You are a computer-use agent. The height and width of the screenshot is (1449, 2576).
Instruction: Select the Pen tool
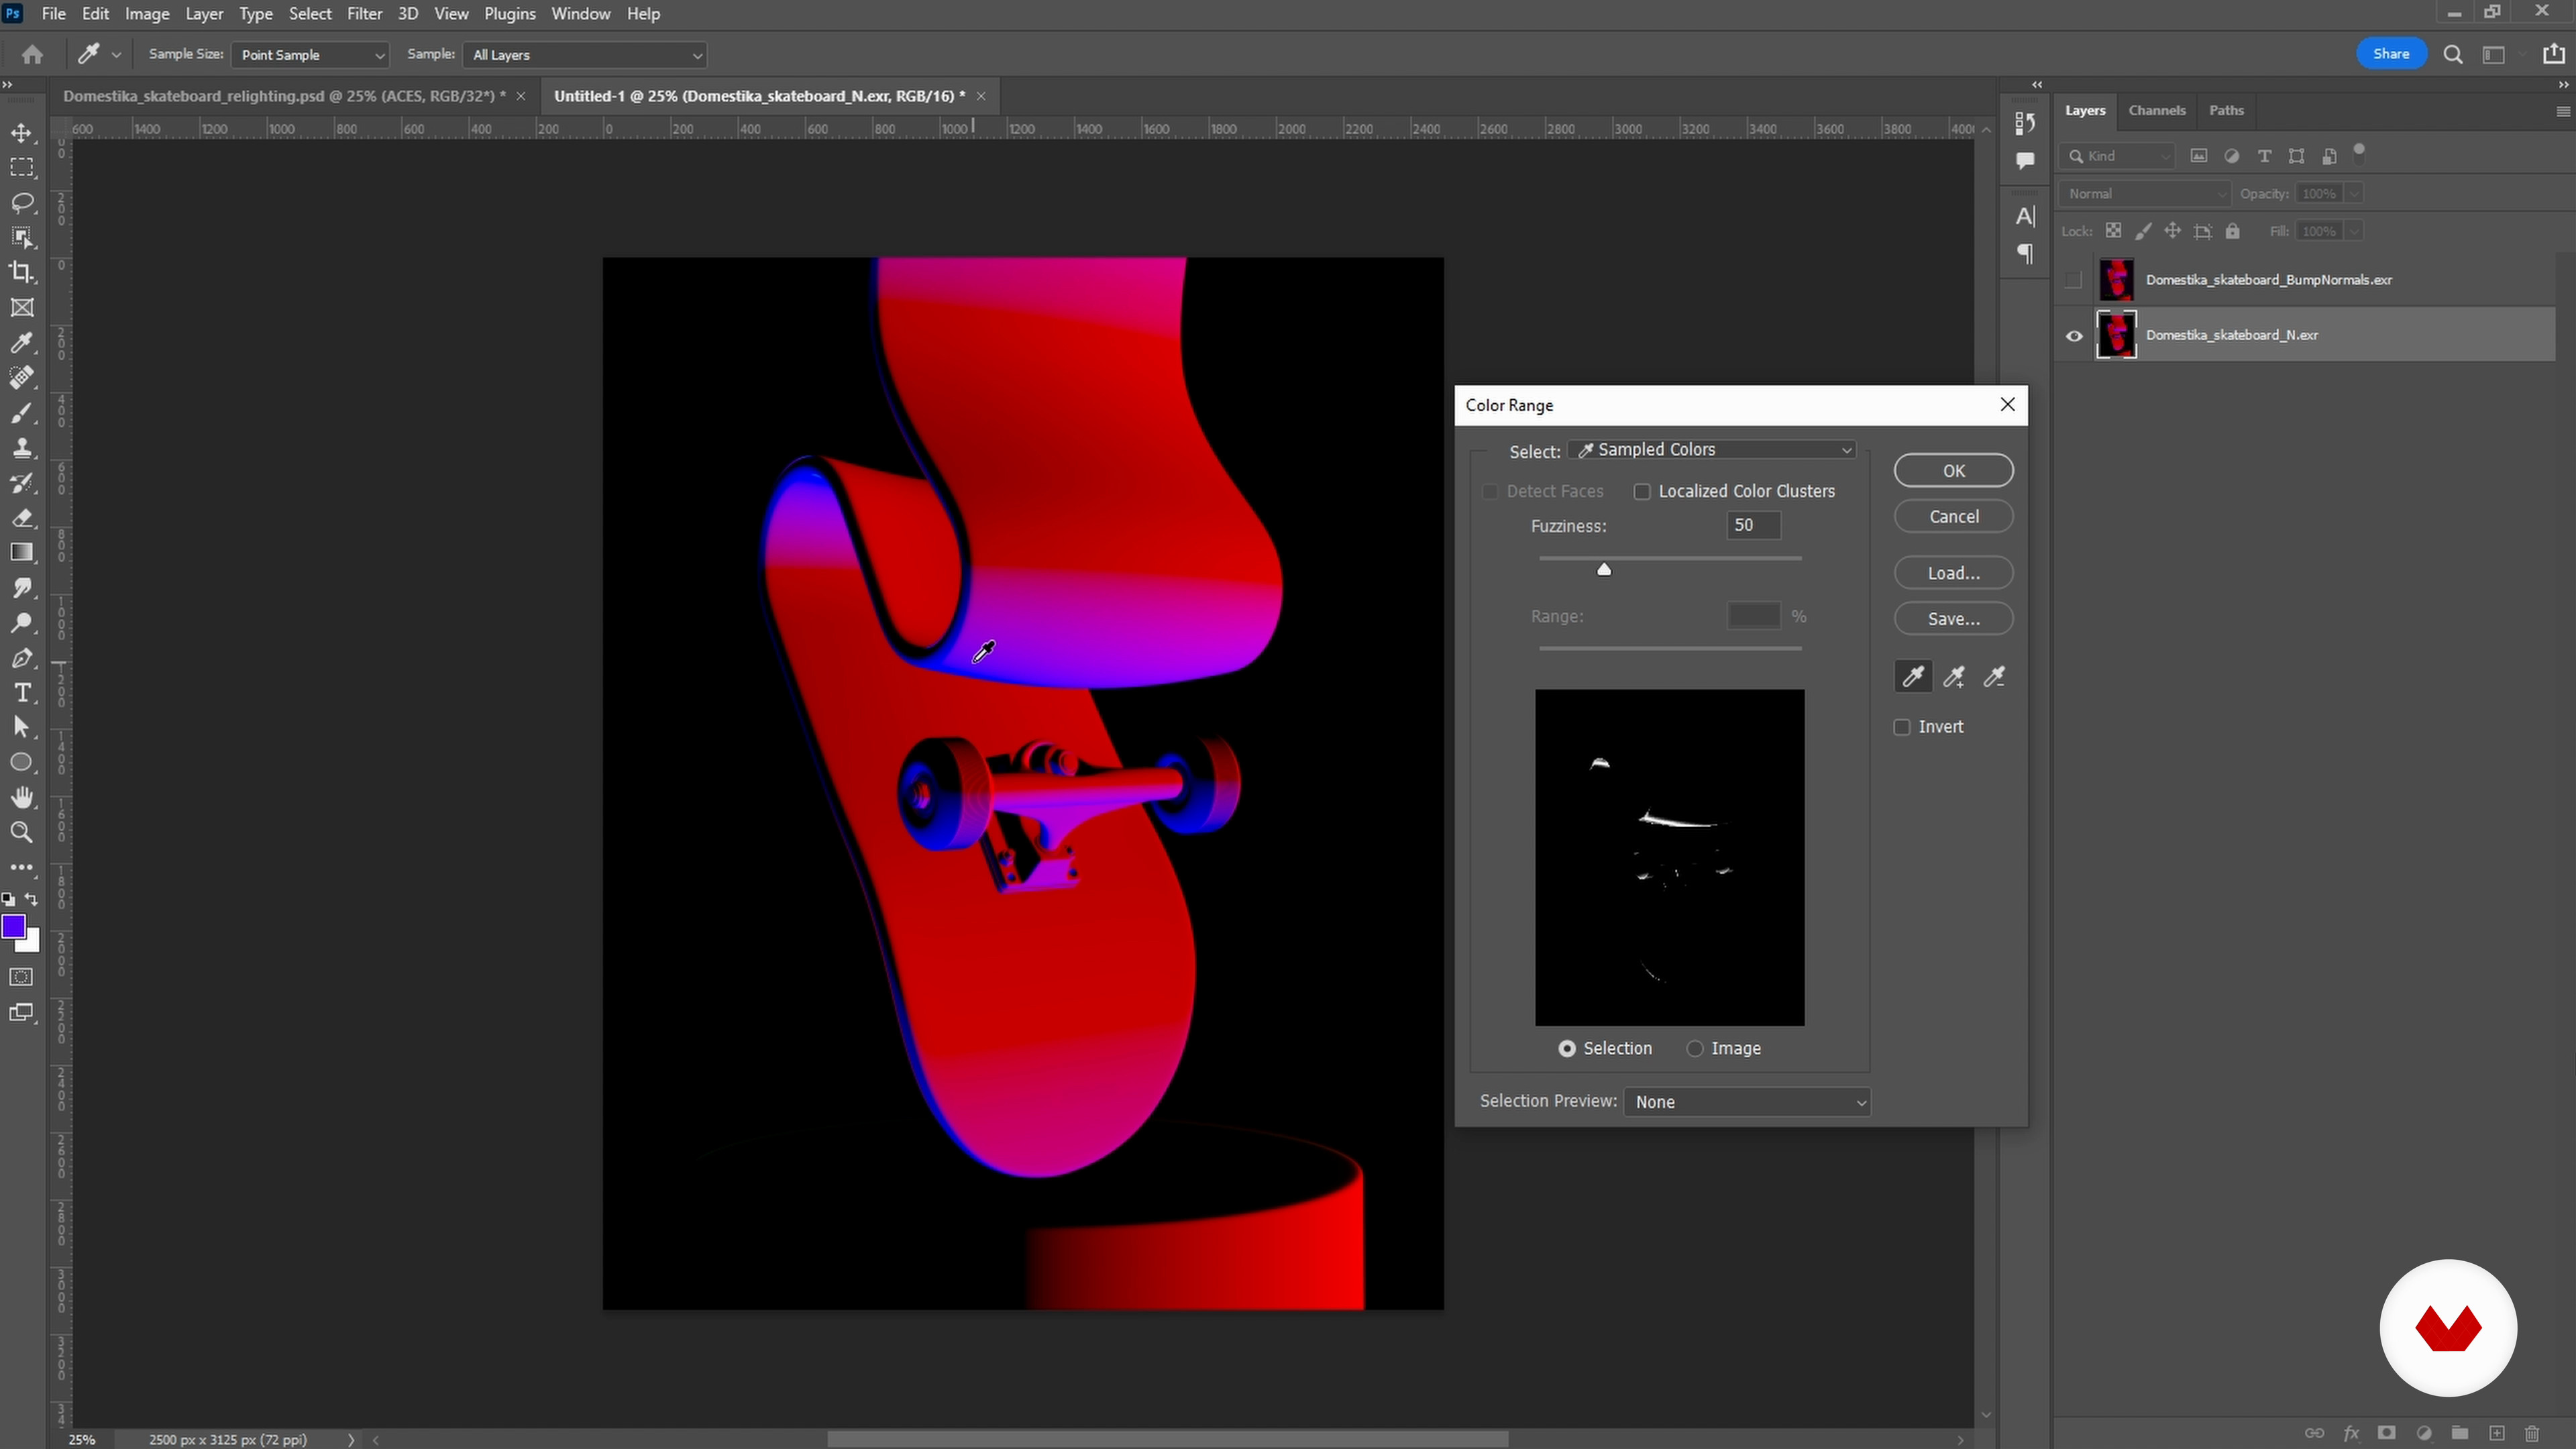[x=22, y=658]
